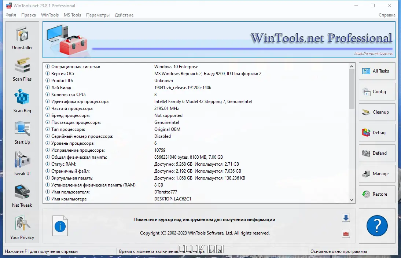Select the 19041.vb_release.191206-1406 build value

[x=183, y=88]
